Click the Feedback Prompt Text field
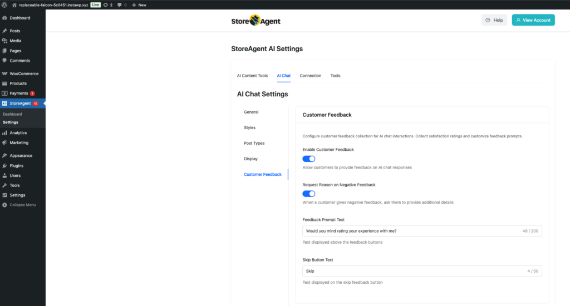Image resolution: width=570 pixels, height=306 pixels. (412, 231)
